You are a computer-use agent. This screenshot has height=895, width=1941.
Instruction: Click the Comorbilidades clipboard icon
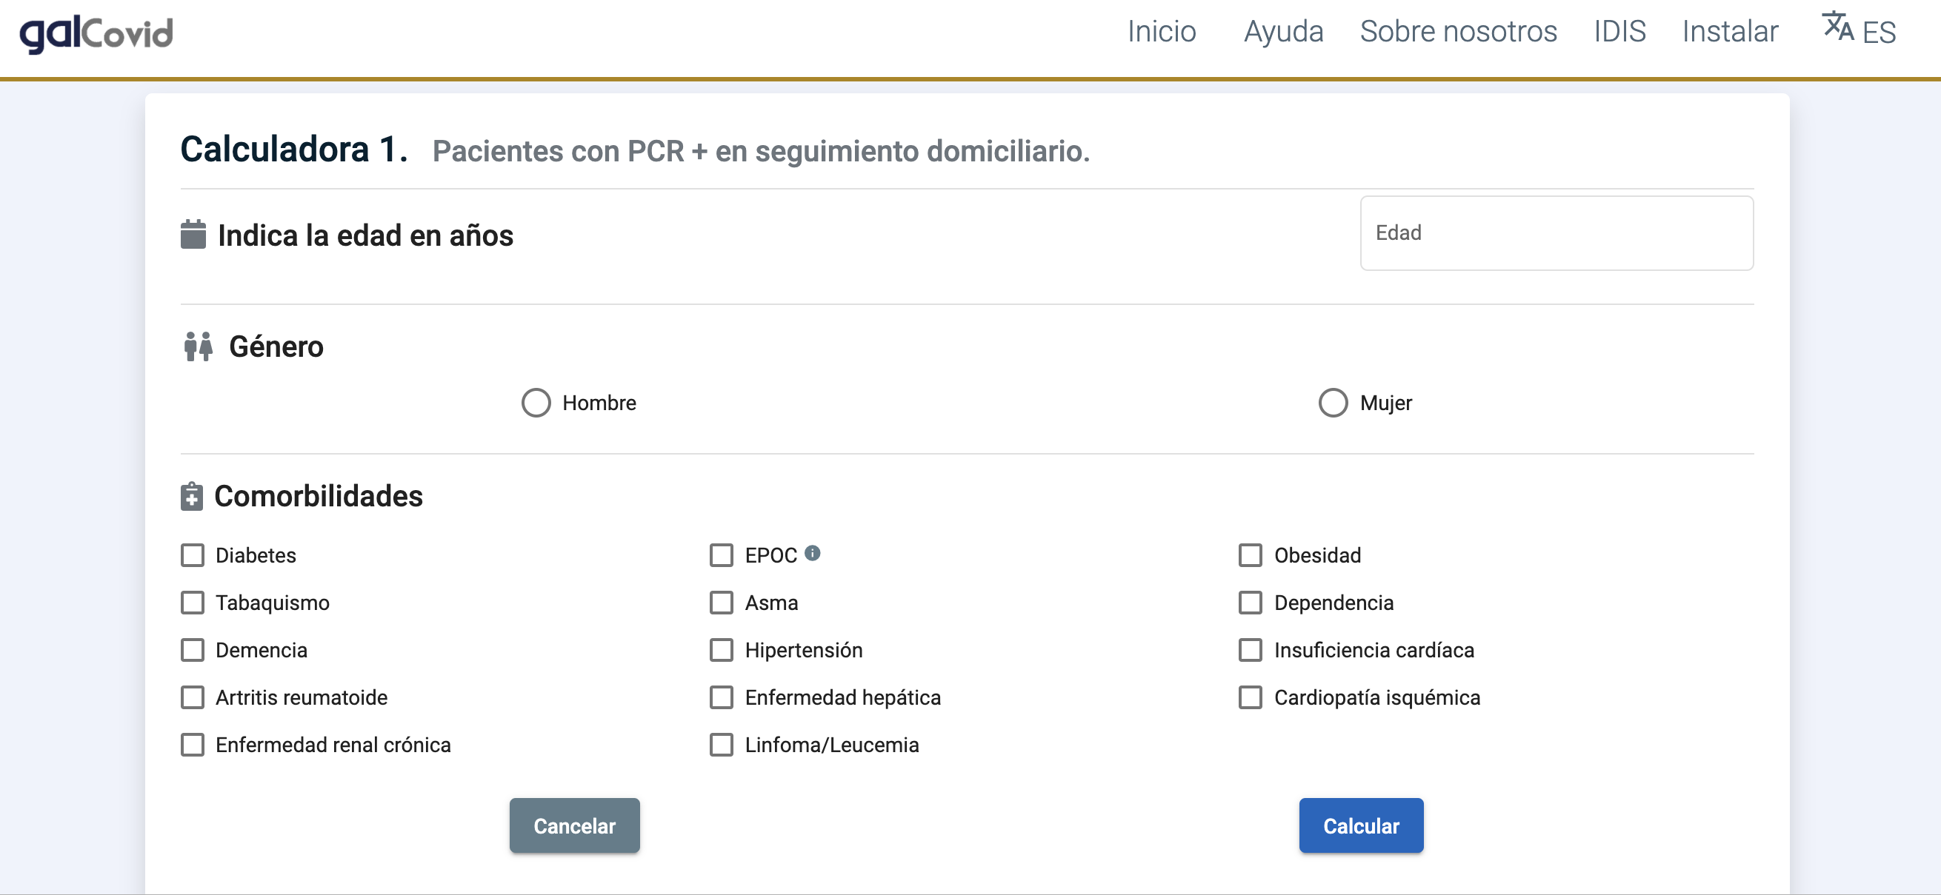click(191, 497)
